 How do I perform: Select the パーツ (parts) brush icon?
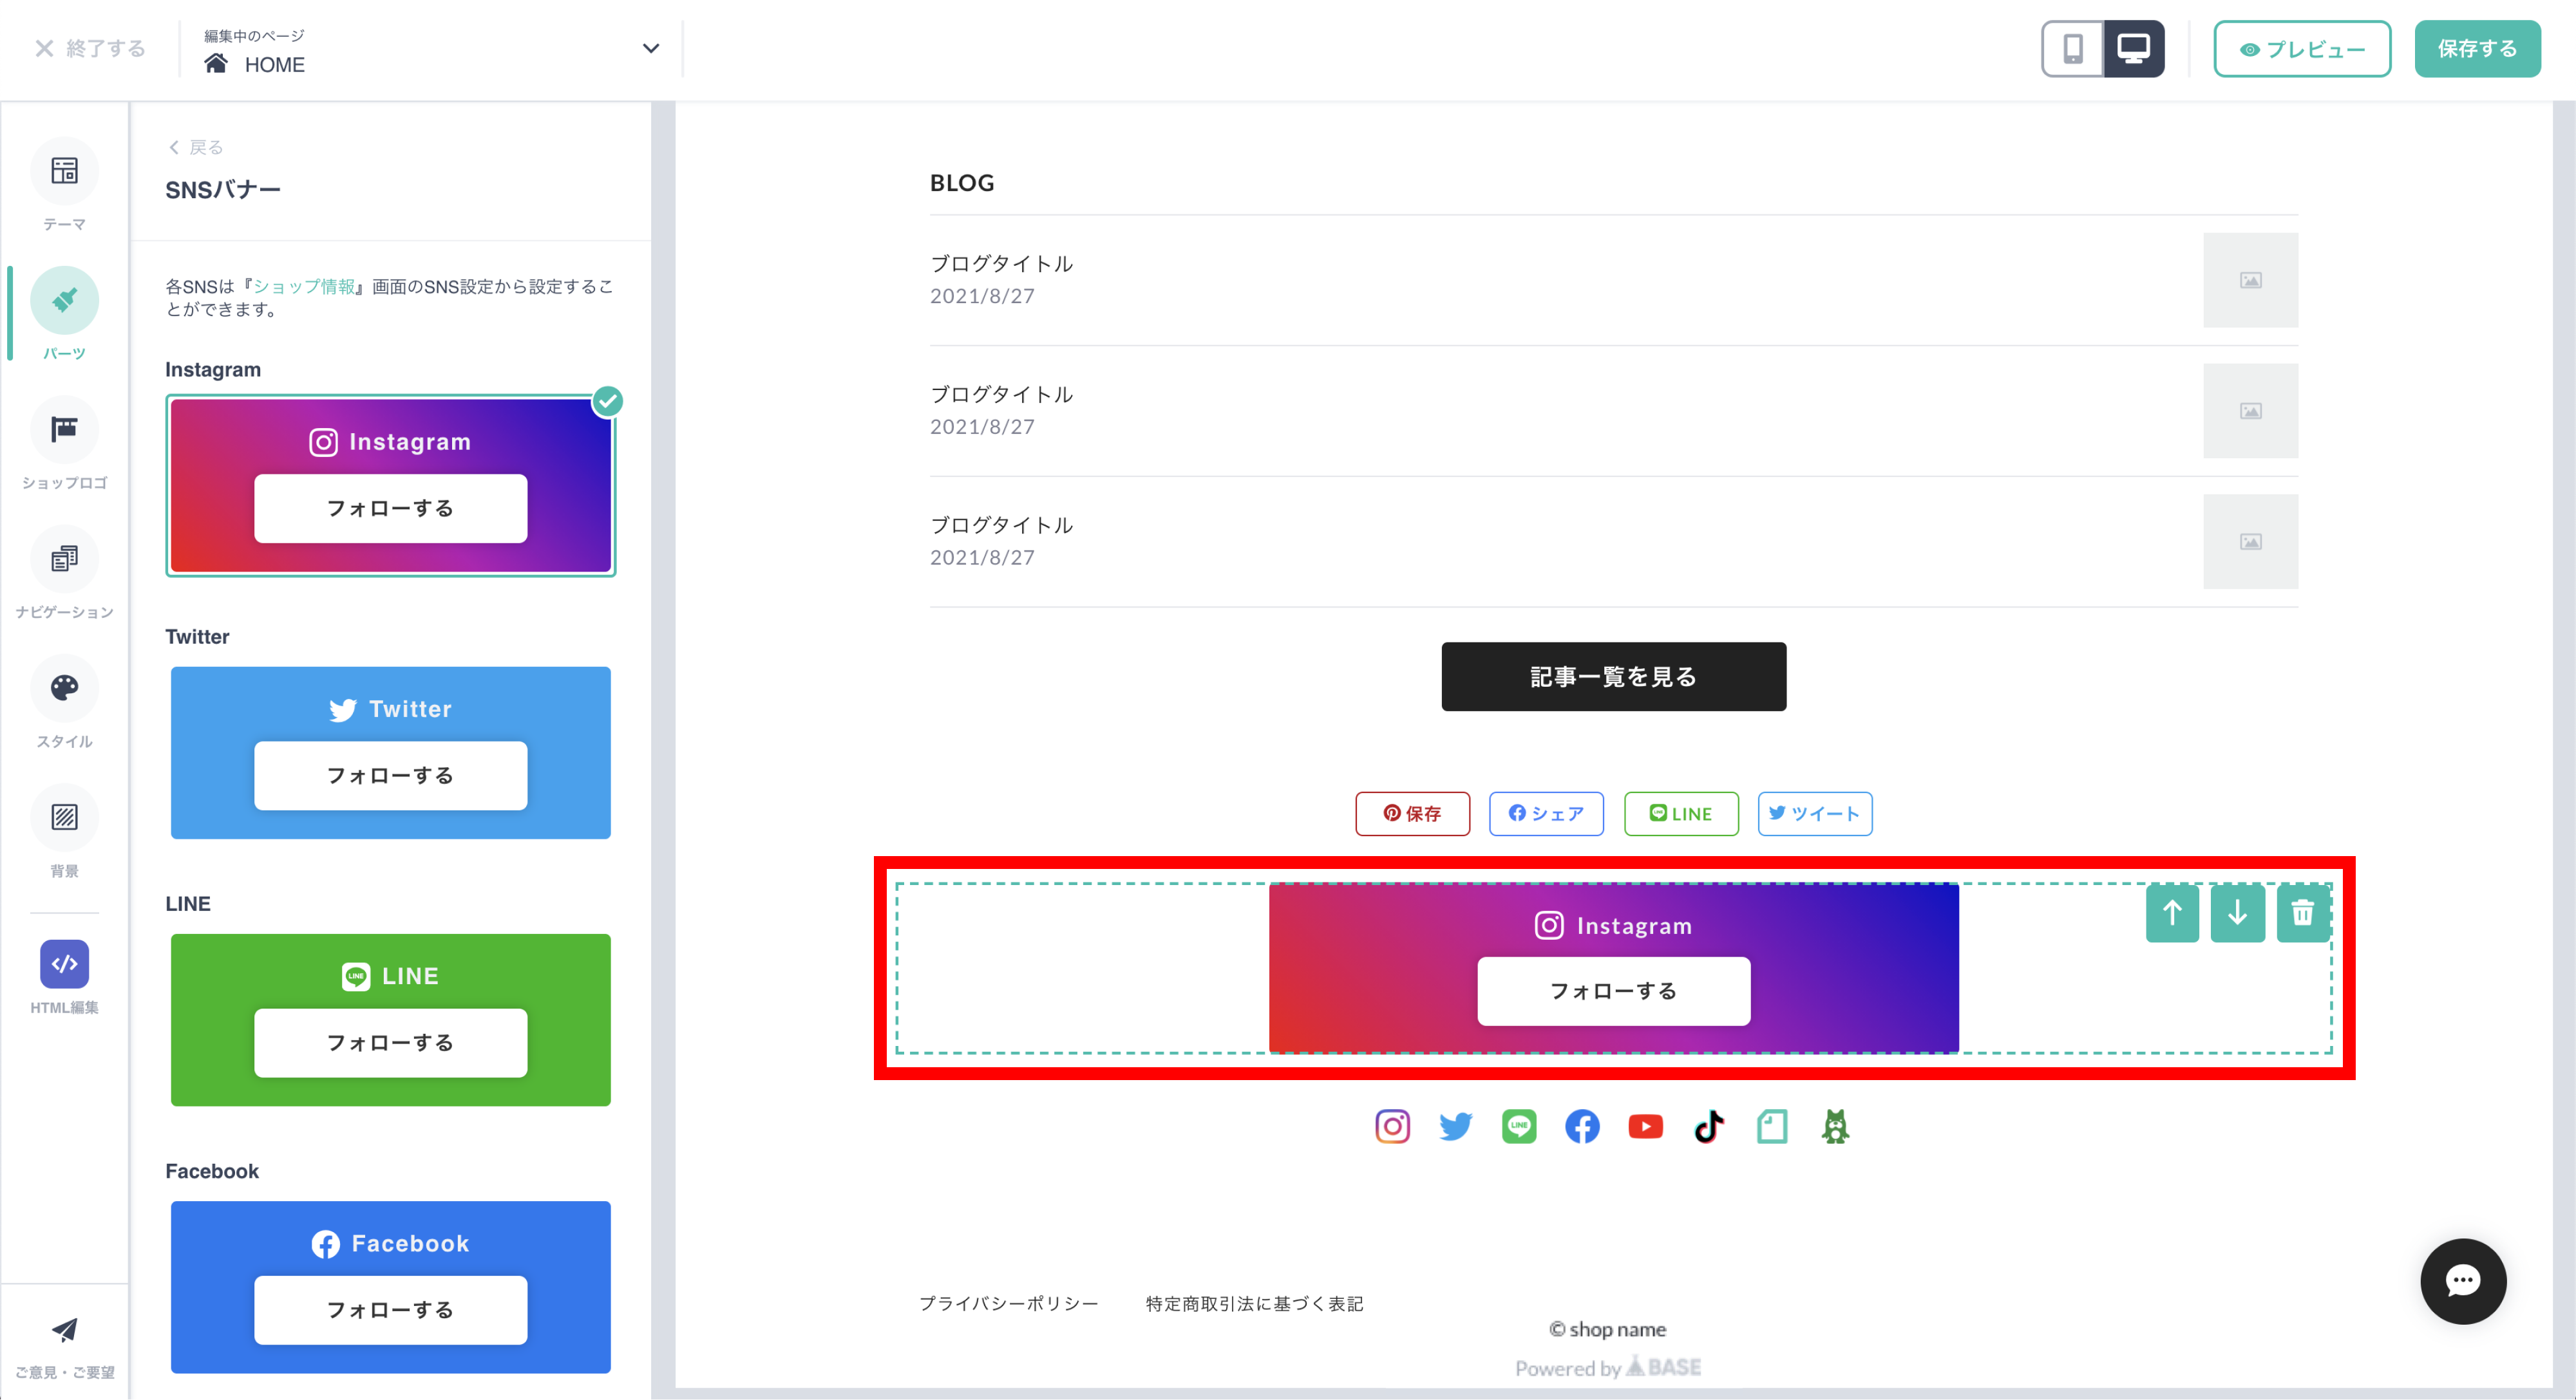click(64, 300)
